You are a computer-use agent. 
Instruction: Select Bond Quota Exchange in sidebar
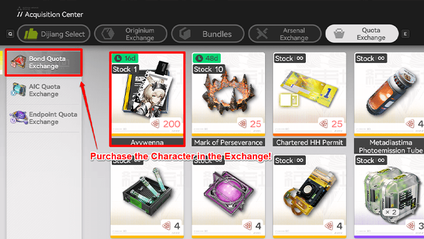coord(44,62)
